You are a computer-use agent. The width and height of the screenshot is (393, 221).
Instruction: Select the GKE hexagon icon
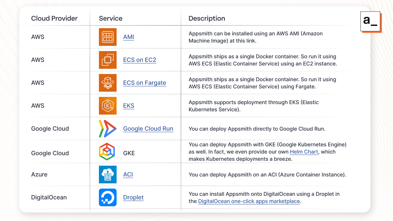click(x=107, y=151)
